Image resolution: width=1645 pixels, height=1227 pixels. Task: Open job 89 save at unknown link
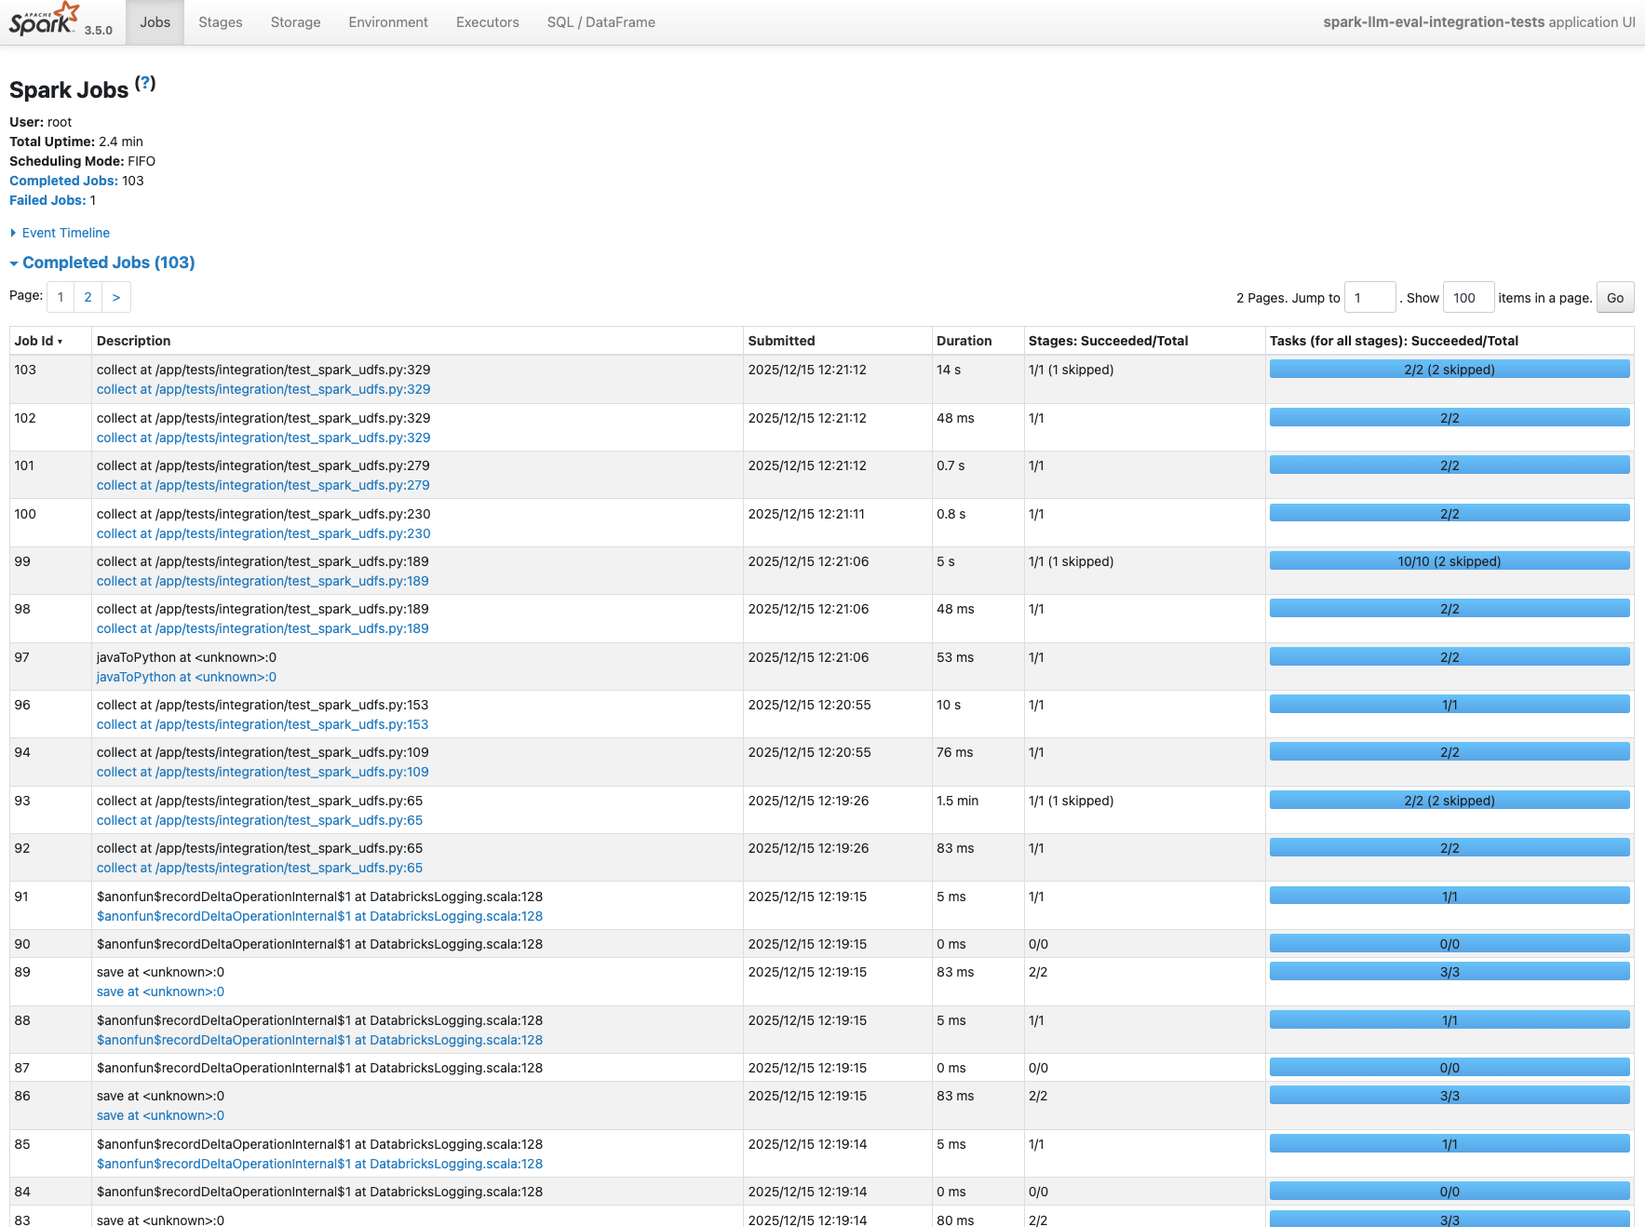[160, 991]
